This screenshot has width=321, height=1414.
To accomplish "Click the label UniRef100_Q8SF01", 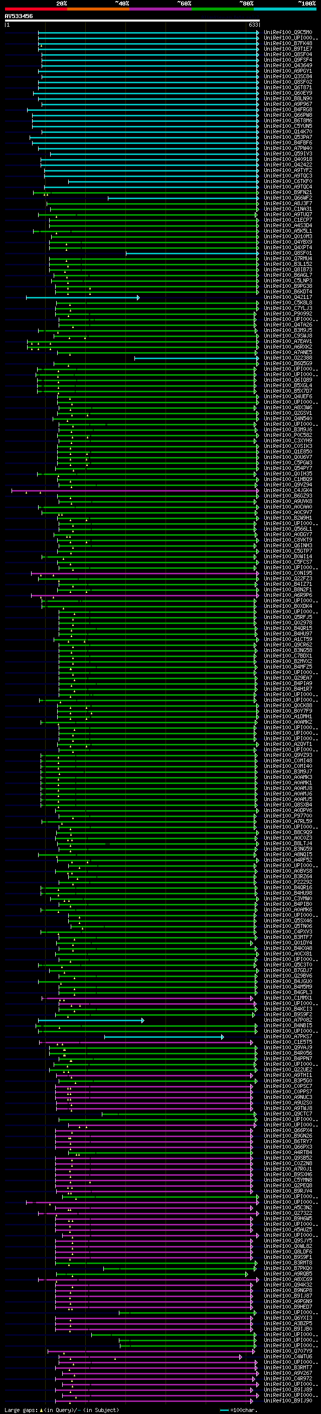I will (288, 253).
